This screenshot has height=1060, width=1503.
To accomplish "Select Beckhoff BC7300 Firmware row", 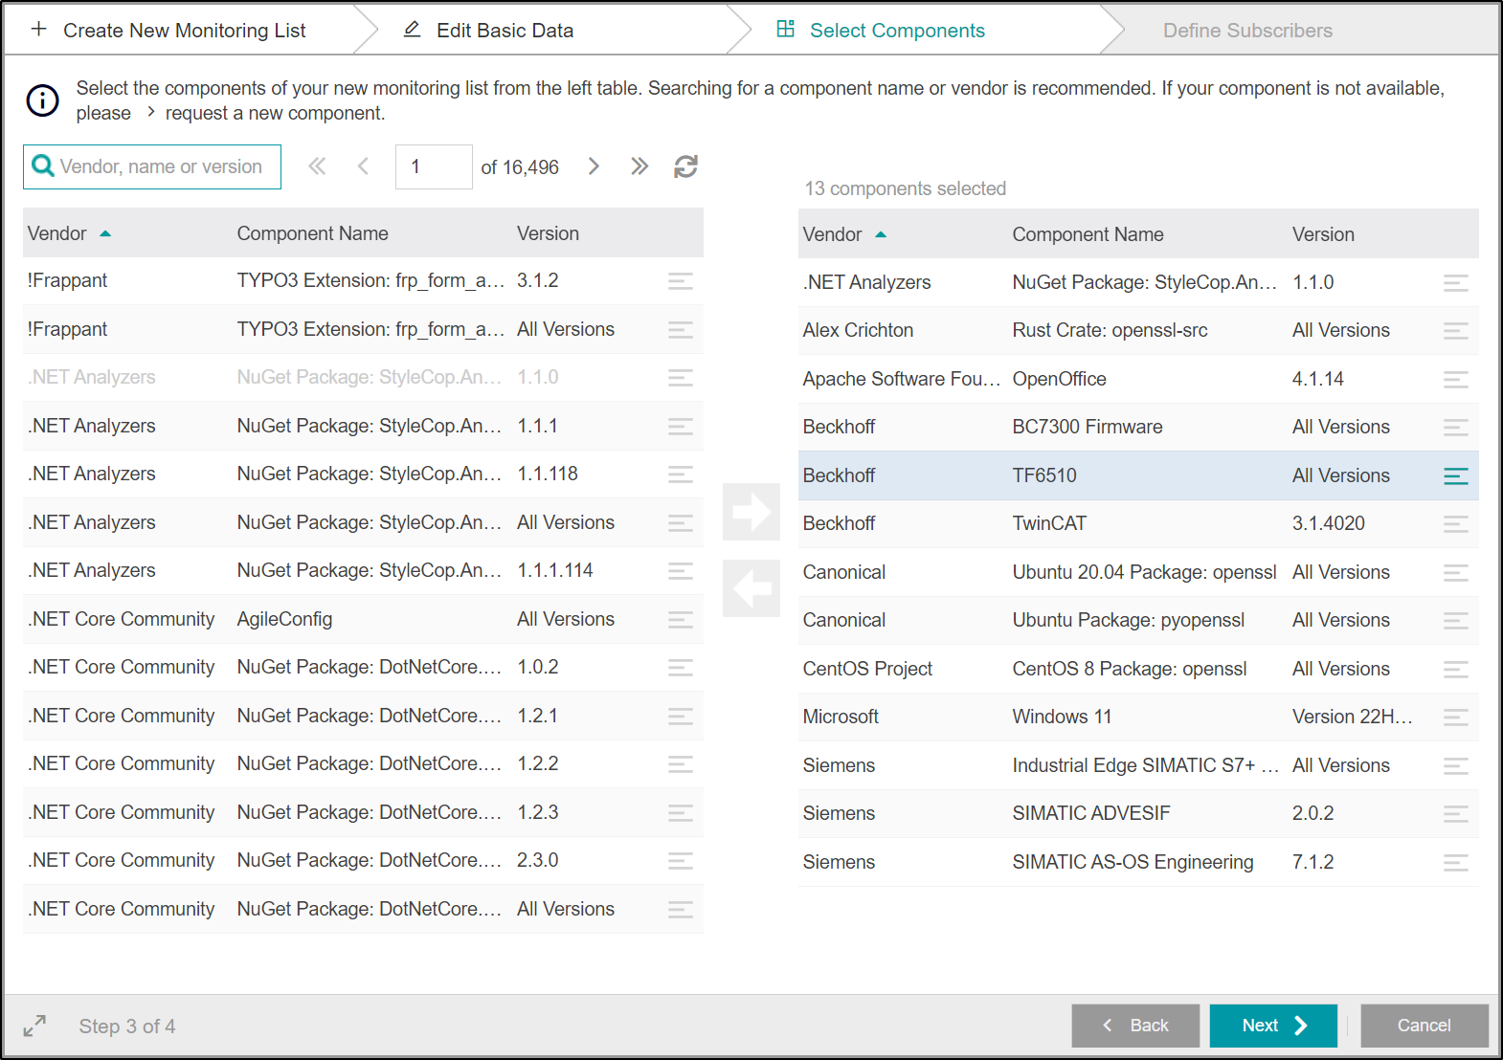I will (x=1138, y=427).
